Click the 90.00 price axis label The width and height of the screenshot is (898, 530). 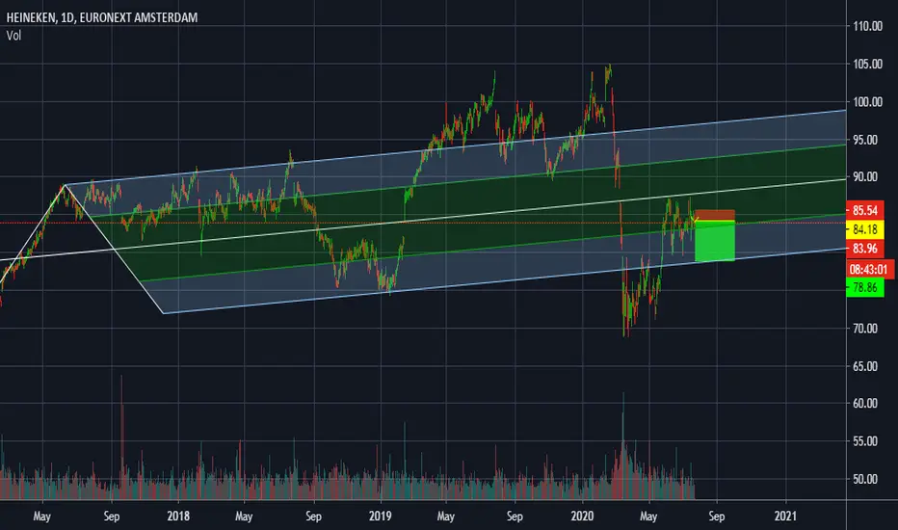865,177
